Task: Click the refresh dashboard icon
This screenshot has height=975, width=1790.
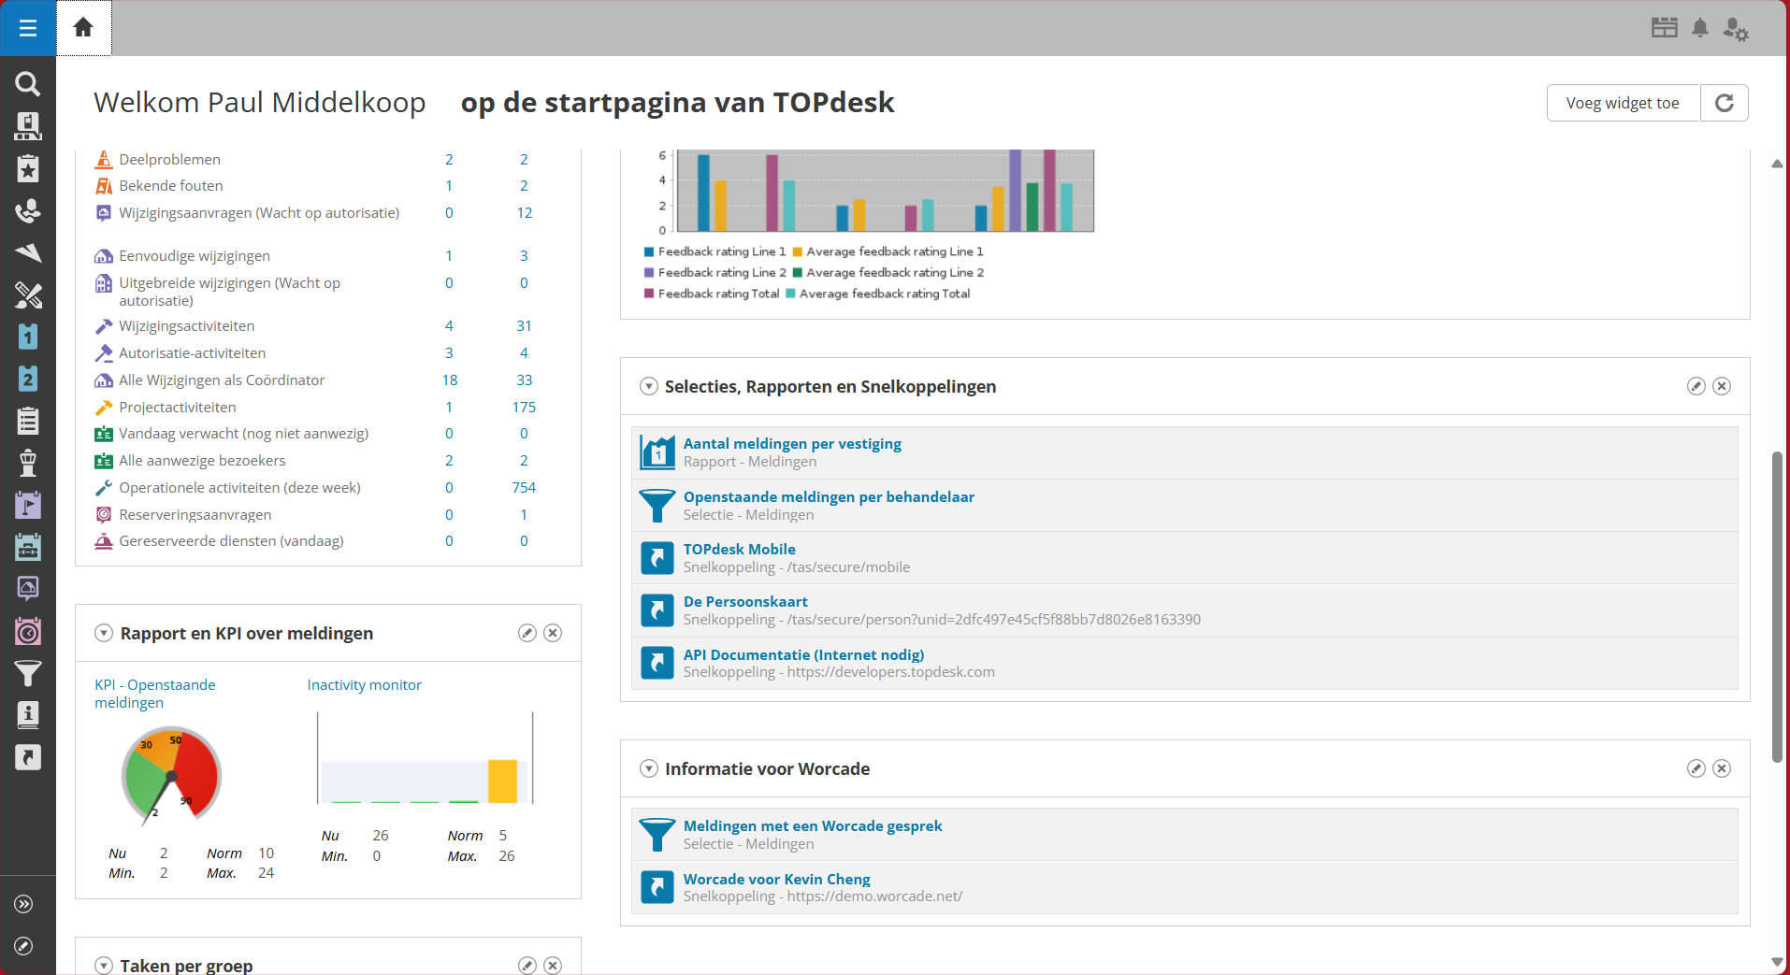Action: [1724, 103]
